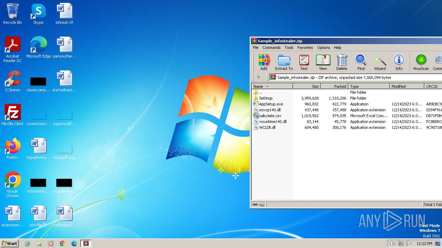Select johnfile.rtf on the desktop
The image size is (442, 248).
[x=38, y=216]
